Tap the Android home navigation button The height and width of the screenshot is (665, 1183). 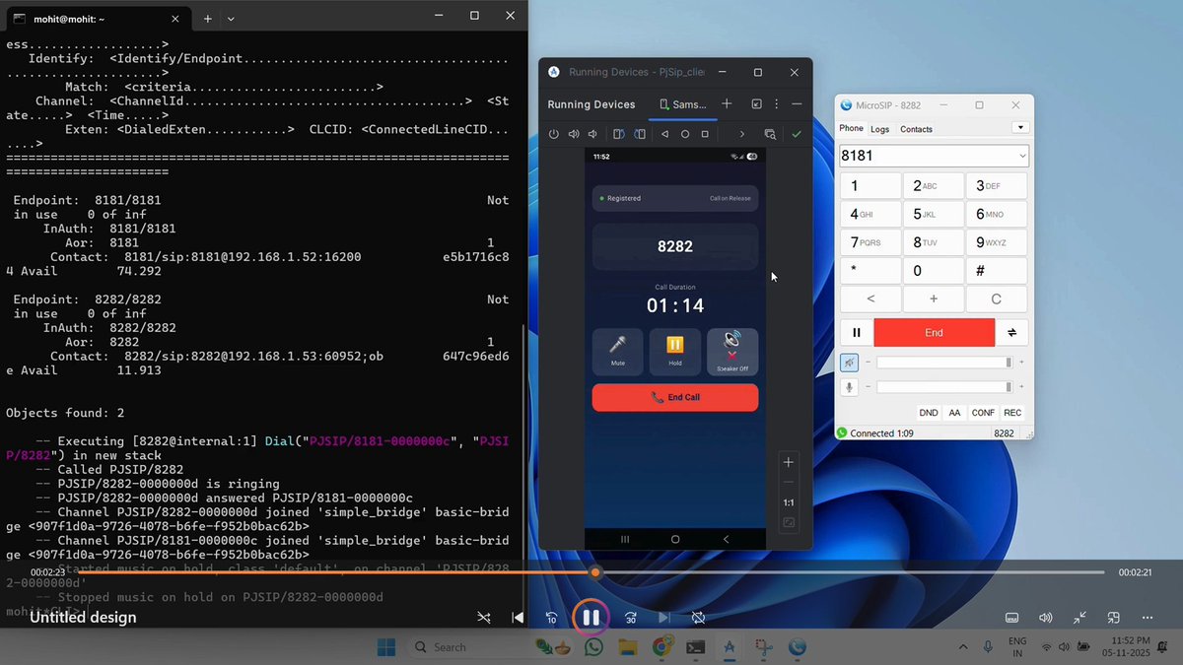(675, 539)
